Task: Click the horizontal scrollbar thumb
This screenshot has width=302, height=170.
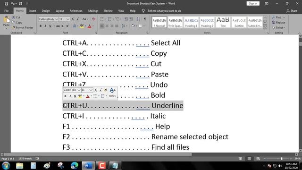Action: click(x=98, y=154)
